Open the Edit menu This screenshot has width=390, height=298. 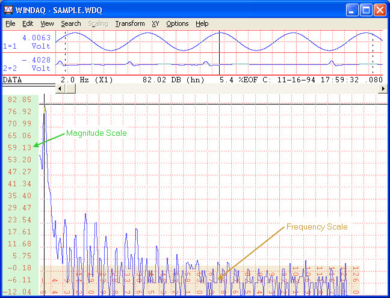28,23
